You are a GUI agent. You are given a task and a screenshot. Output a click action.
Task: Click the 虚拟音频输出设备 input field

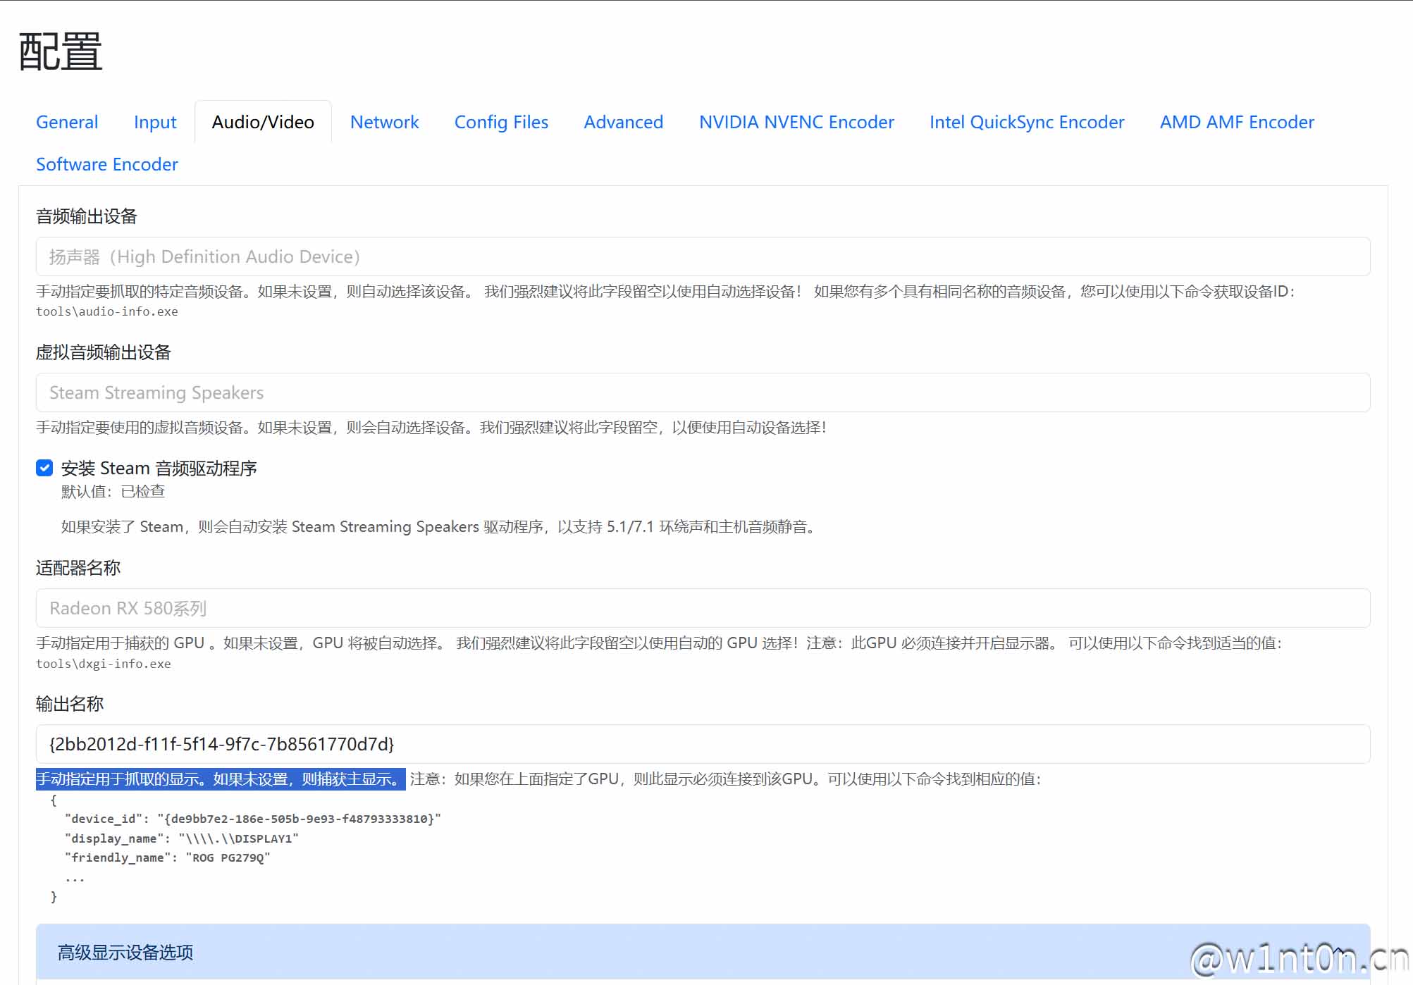[703, 392]
